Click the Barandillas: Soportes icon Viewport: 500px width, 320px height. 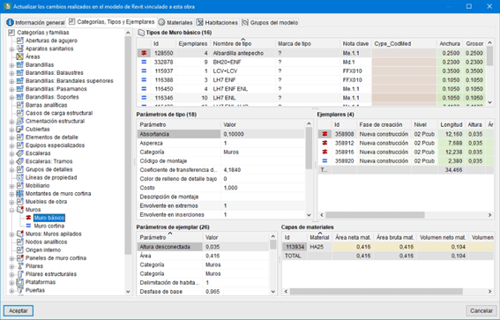click(19, 97)
